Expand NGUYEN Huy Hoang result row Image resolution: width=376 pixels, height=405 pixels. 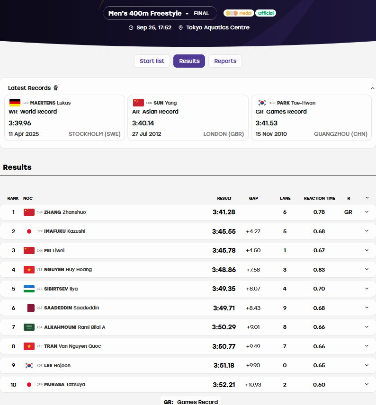click(367, 269)
